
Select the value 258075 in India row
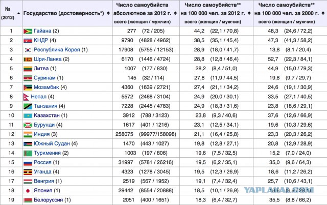pyautogui.click(x=124, y=134)
